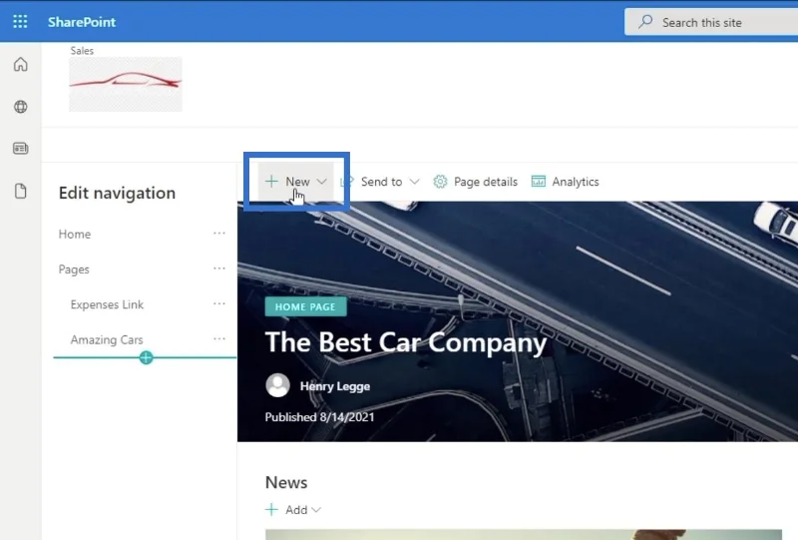Click the Sales site name
Image resolution: width=798 pixels, height=540 pixels.
click(82, 51)
